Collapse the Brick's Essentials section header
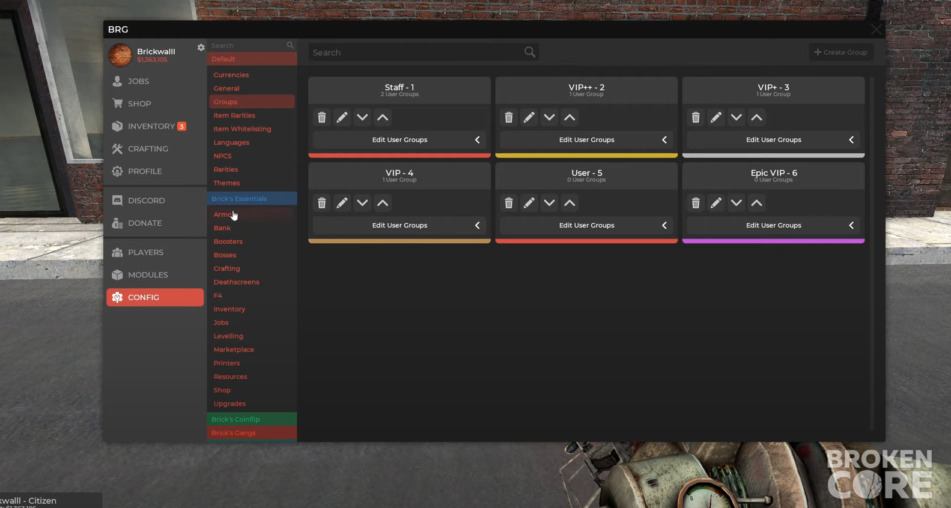Viewport: 951px width, 508px height. [252, 199]
